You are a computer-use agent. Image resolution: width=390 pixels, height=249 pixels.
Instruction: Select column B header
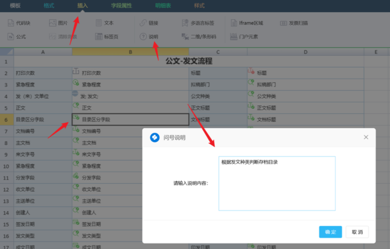[130, 52]
